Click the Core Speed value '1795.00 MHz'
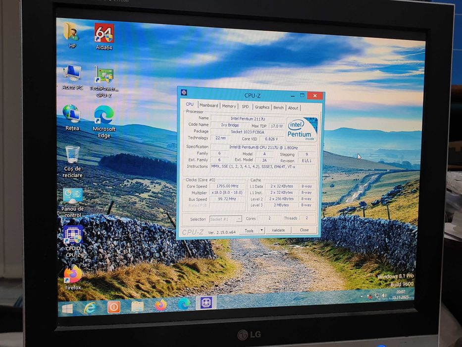 point(227,186)
